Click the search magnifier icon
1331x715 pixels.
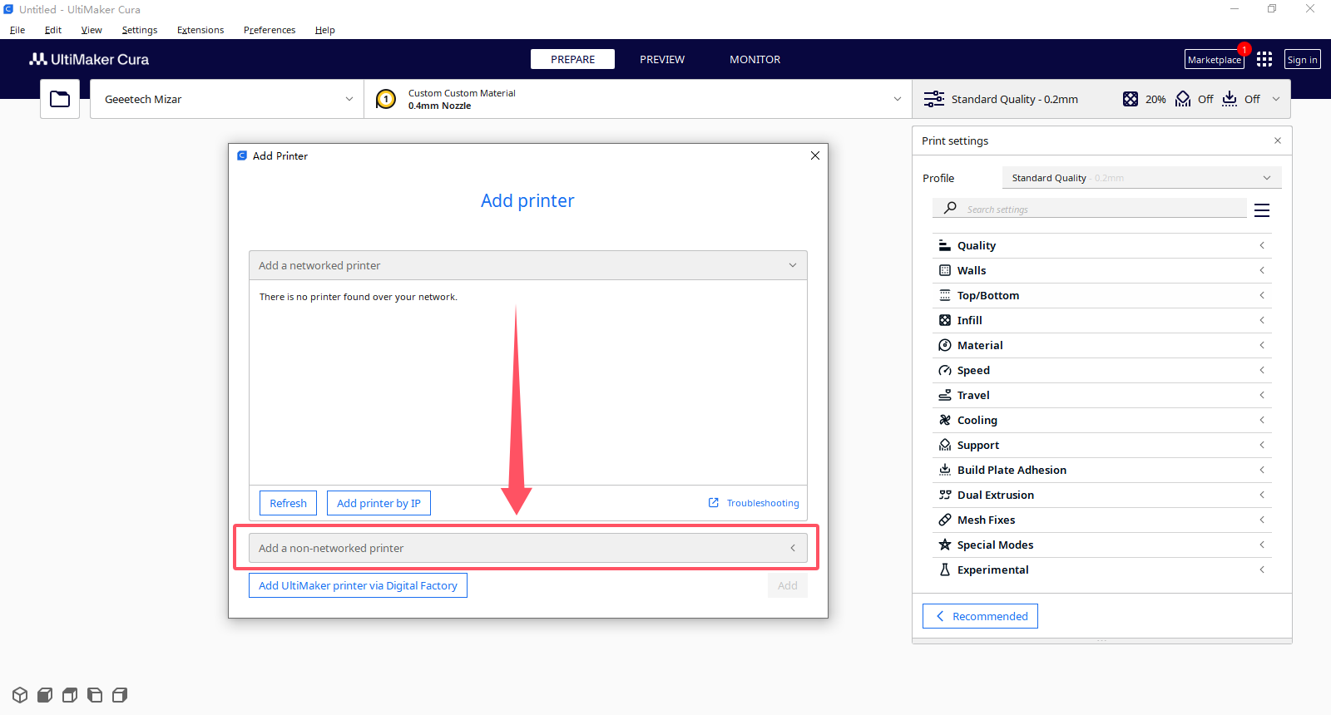(950, 208)
